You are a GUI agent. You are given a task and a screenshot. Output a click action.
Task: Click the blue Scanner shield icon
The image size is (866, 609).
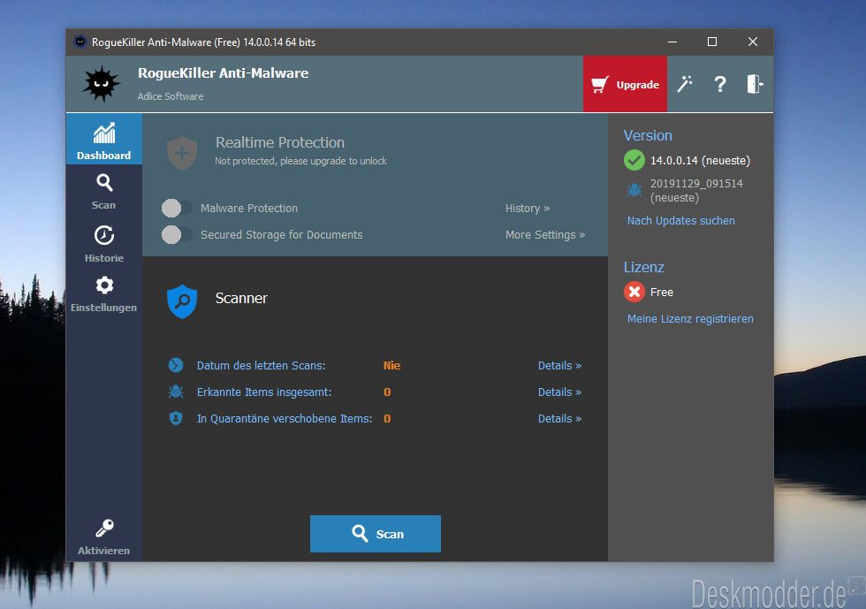182,301
